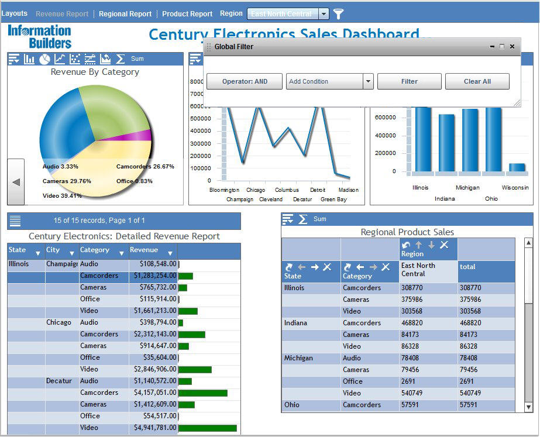The width and height of the screenshot is (540, 437).
Task: Select the line chart type icon
Action: pyautogui.click(x=60, y=59)
